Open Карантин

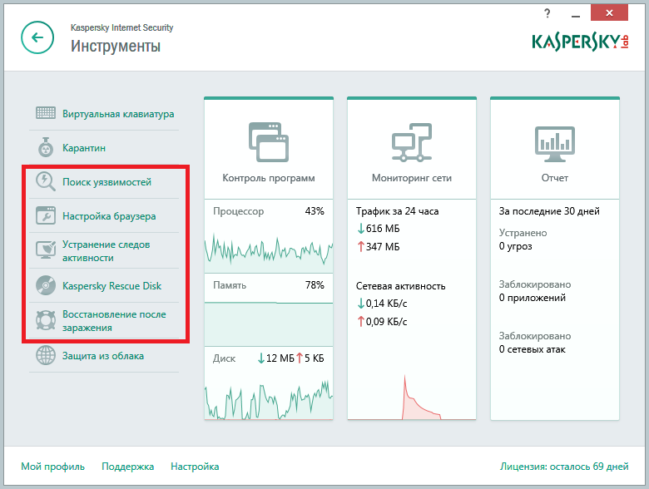(x=83, y=148)
